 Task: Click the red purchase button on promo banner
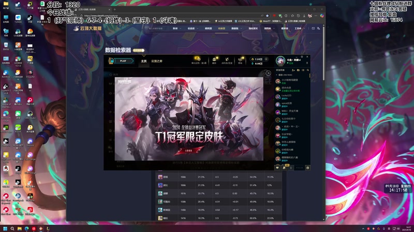coord(189,150)
